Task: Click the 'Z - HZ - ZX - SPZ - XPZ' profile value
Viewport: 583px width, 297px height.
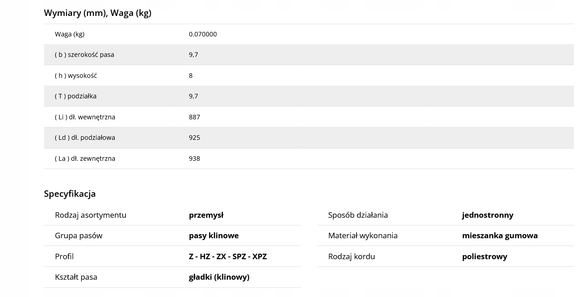Action: click(228, 256)
